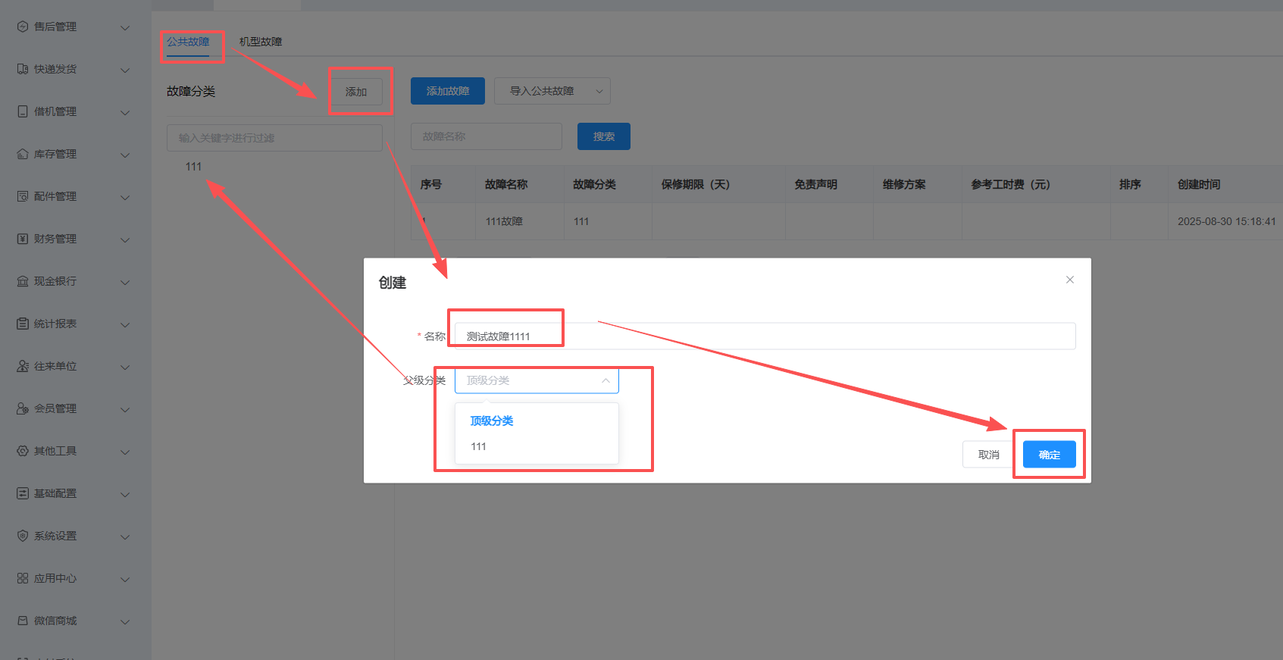Click the 应用中心 grid icon
The height and width of the screenshot is (660, 1283).
23,578
